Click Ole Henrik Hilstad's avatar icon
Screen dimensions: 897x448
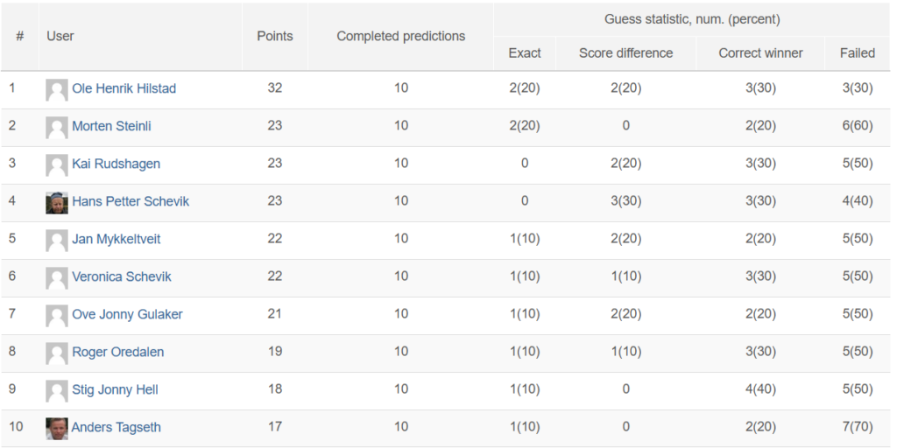tap(57, 90)
